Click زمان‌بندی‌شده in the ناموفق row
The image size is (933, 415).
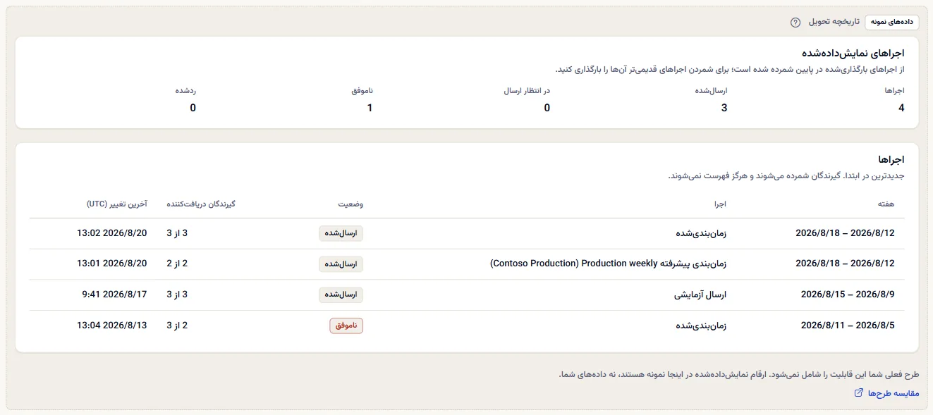701,326
